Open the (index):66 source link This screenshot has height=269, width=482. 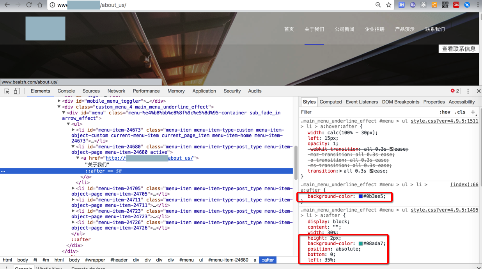pos(464,185)
